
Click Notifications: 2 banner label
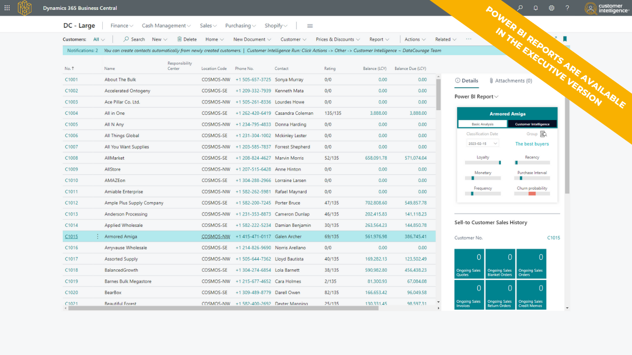click(82, 50)
